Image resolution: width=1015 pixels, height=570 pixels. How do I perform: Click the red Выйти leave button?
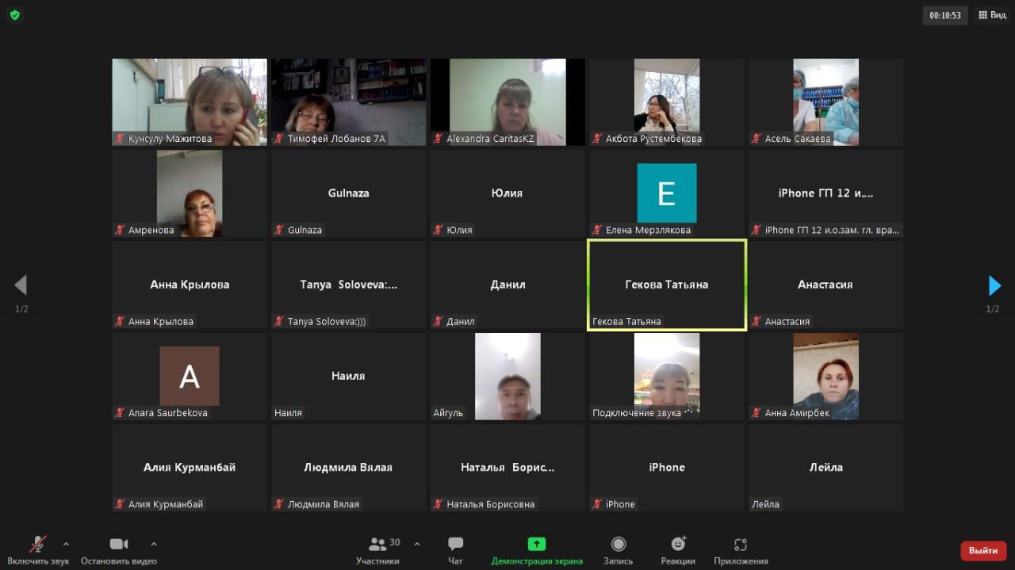983,550
